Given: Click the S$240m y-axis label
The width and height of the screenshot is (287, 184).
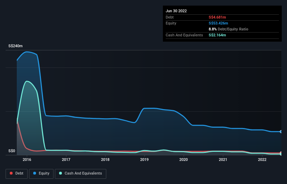Looking at the screenshot, I should (15, 46).
